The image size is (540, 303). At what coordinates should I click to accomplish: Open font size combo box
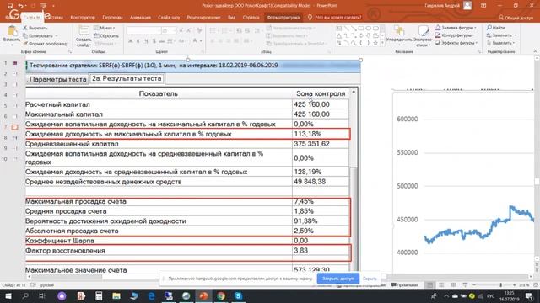pos(169,31)
